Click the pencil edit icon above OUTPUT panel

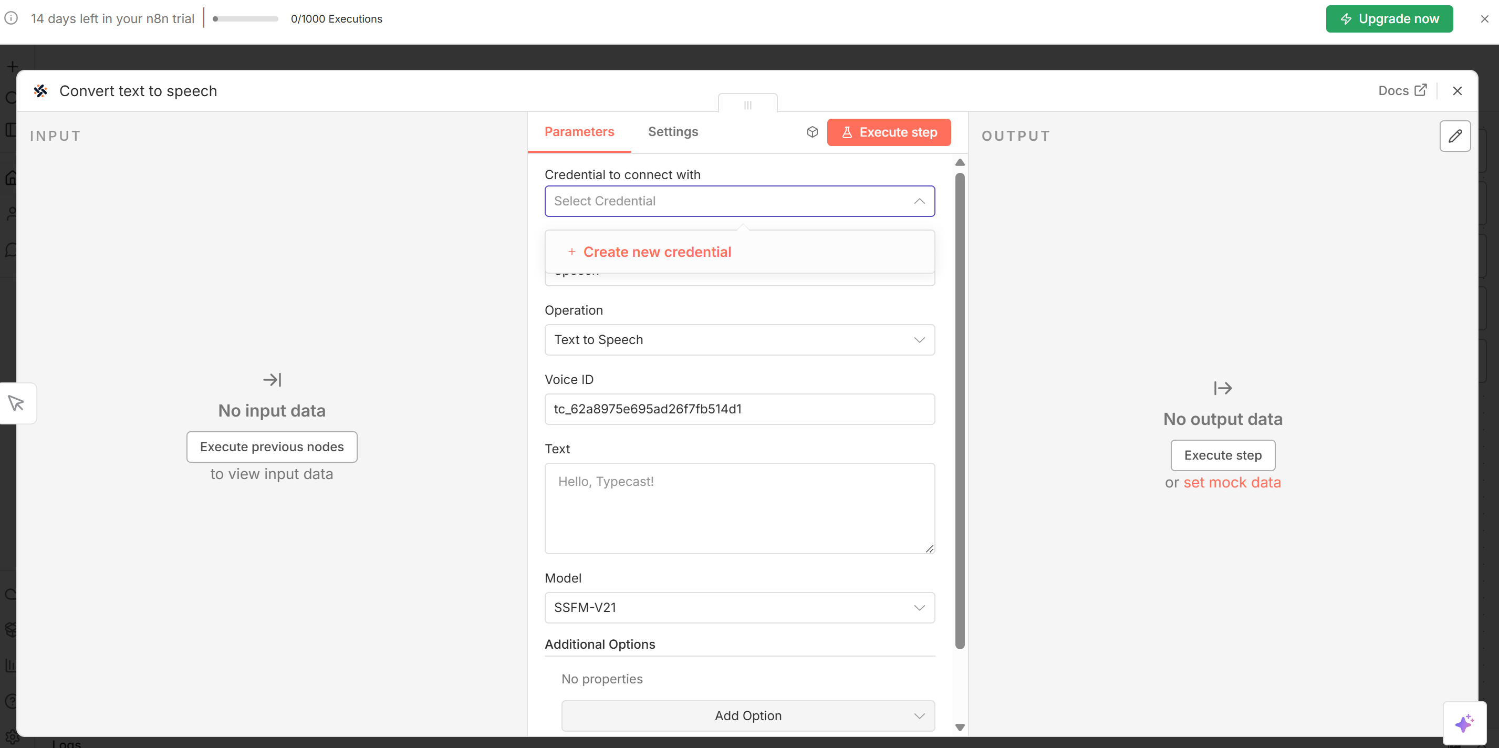1455,136
